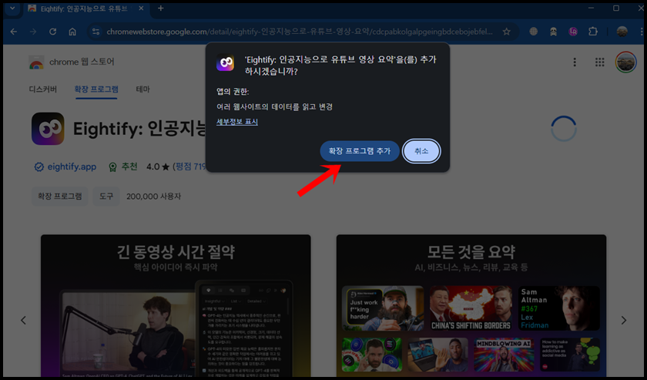Click the chrome 웹 스토어 logo
Viewport: 647px width, 380px height.
[x=72, y=62]
